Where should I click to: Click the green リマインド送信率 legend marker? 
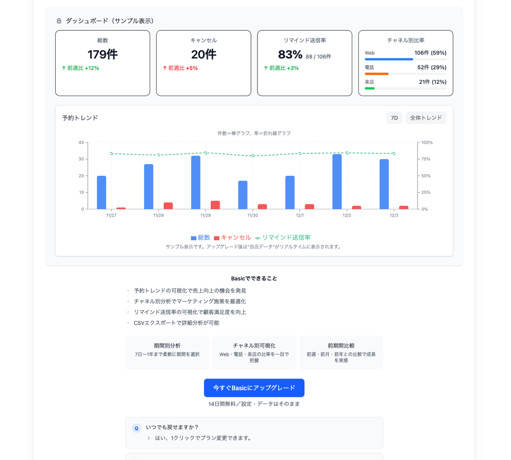coord(258,238)
